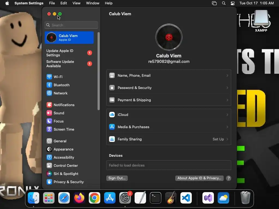
Task: Open the Apple menu
Action: tap(7, 3)
